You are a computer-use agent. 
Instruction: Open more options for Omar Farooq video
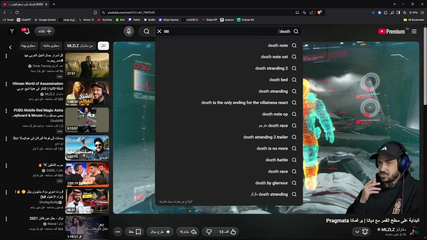pyautogui.click(x=6, y=56)
